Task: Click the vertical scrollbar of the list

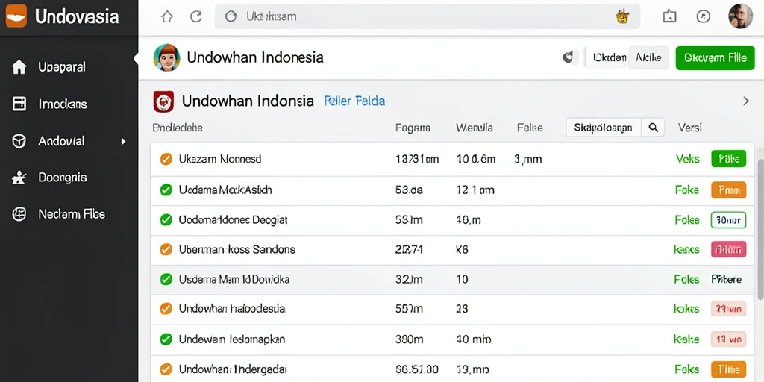Action: (x=760, y=229)
